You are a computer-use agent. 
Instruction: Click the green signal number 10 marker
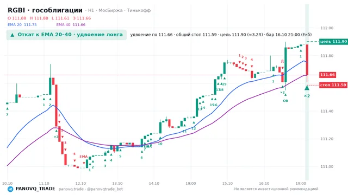point(160,144)
